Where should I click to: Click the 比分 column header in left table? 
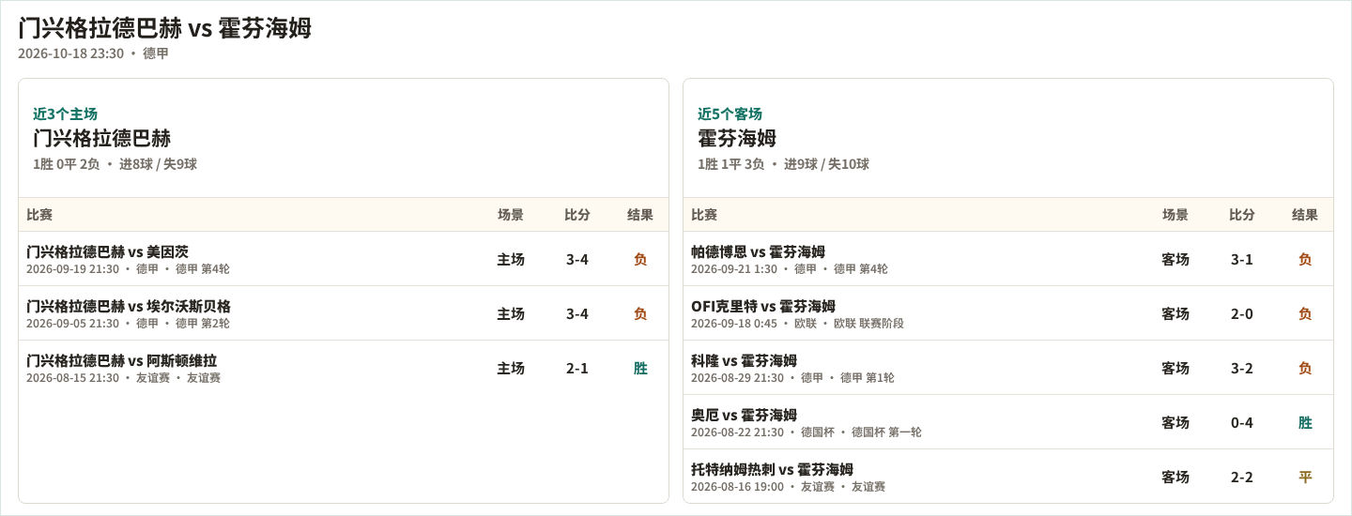coord(577,215)
